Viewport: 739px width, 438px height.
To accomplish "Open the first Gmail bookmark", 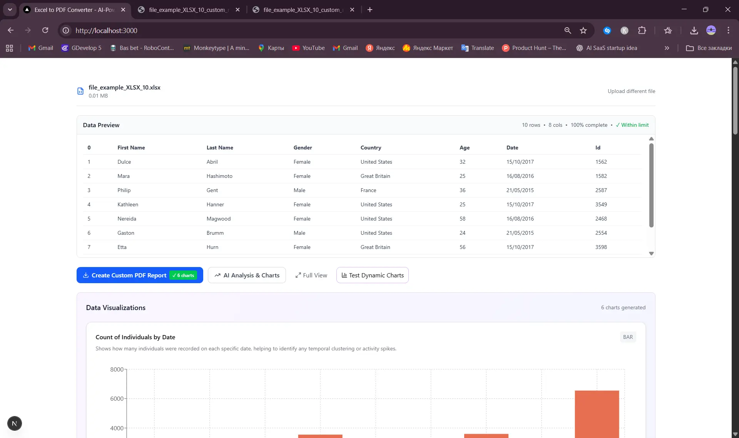I will click(x=41, y=48).
